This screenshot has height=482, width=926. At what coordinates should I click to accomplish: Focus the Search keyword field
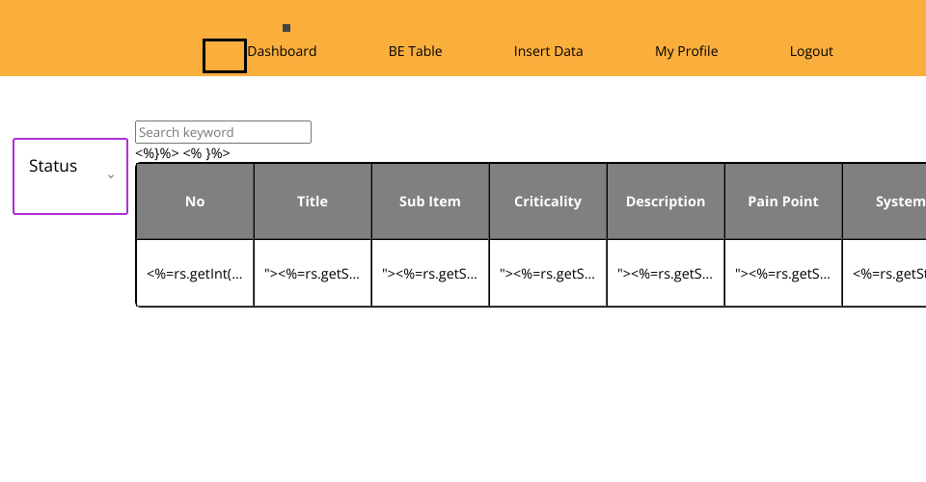223,132
